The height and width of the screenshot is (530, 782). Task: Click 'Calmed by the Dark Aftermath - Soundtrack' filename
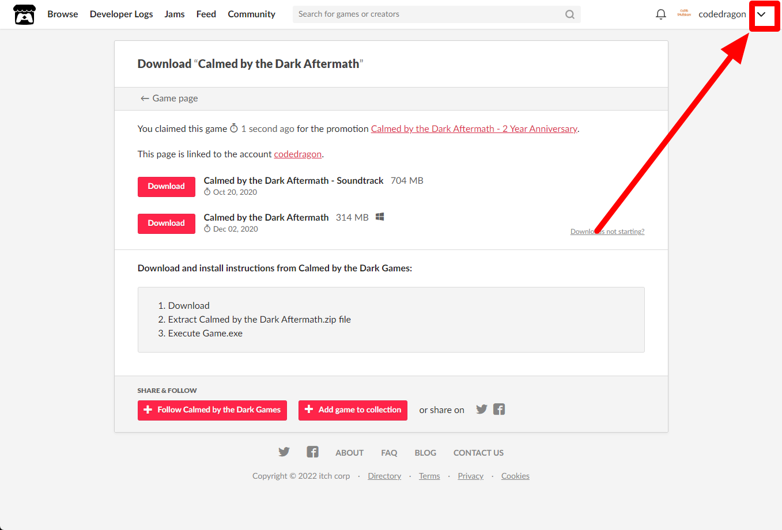point(293,180)
